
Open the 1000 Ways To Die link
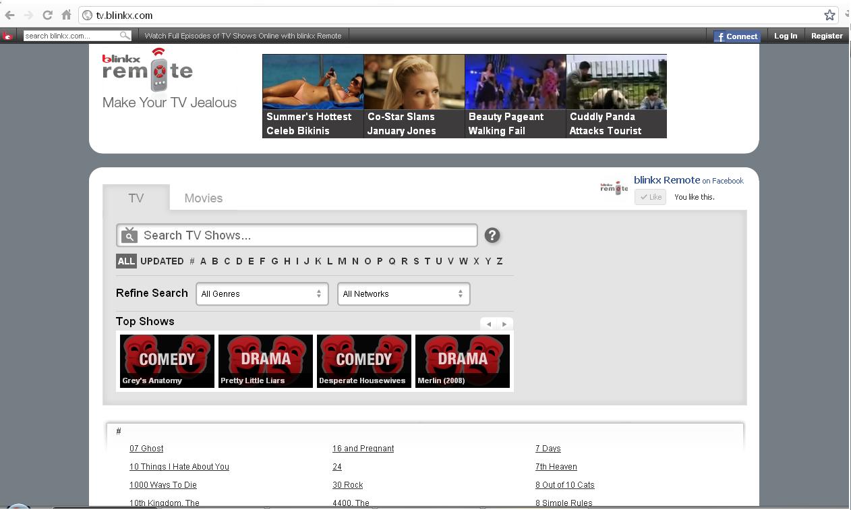(x=163, y=485)
